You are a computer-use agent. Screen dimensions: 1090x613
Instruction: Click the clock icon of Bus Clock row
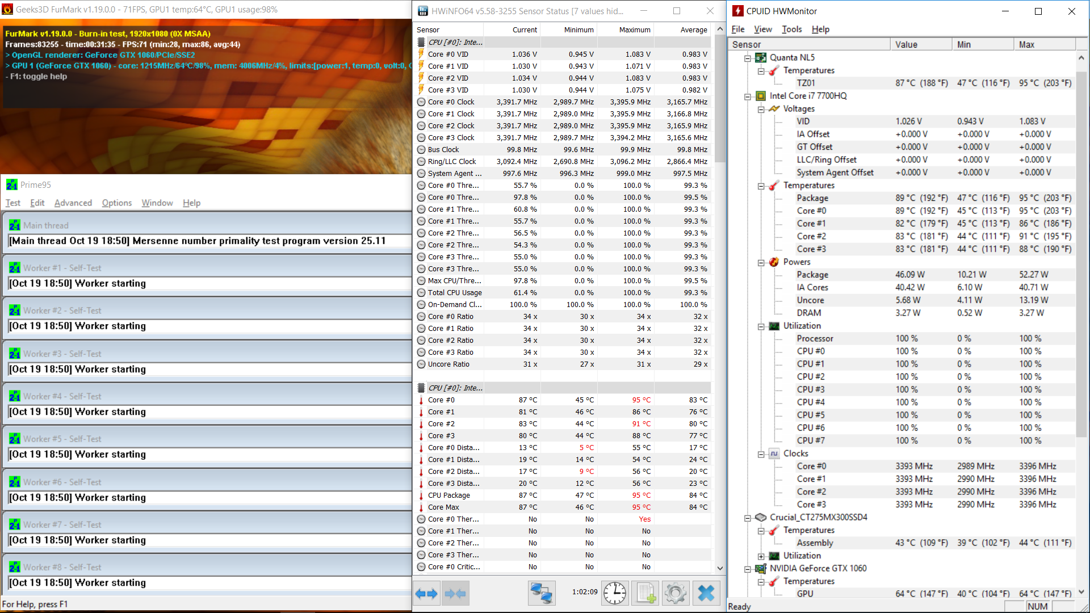(x=421, y=150)
